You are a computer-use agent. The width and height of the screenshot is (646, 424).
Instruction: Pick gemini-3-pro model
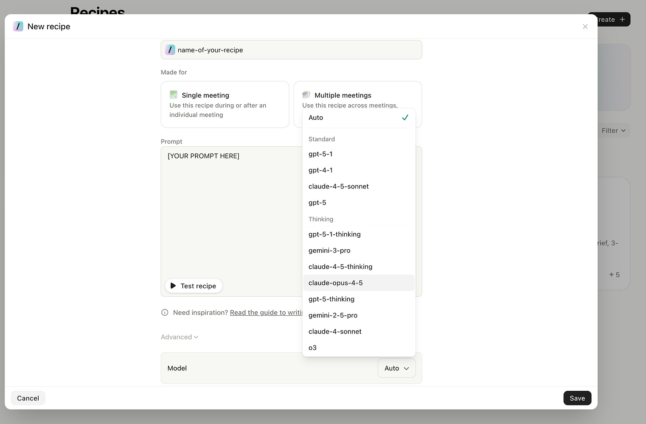tap(359, 251)
